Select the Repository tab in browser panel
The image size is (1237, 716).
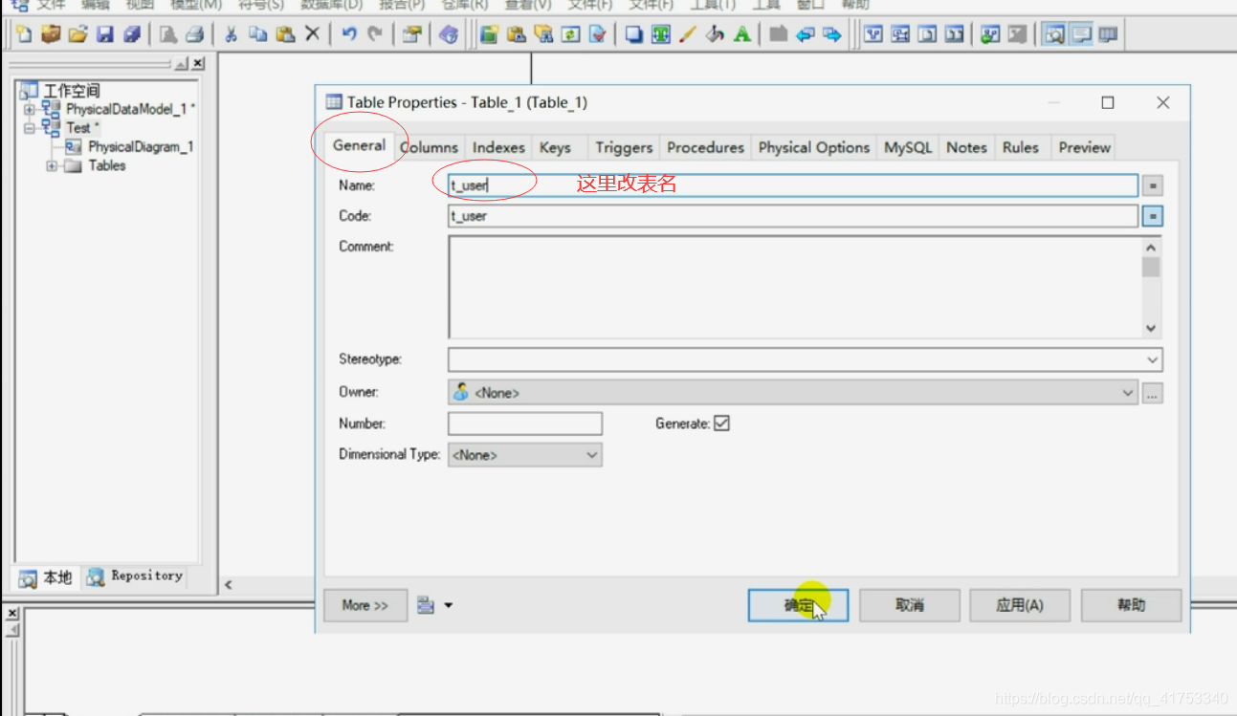point(134,575)
